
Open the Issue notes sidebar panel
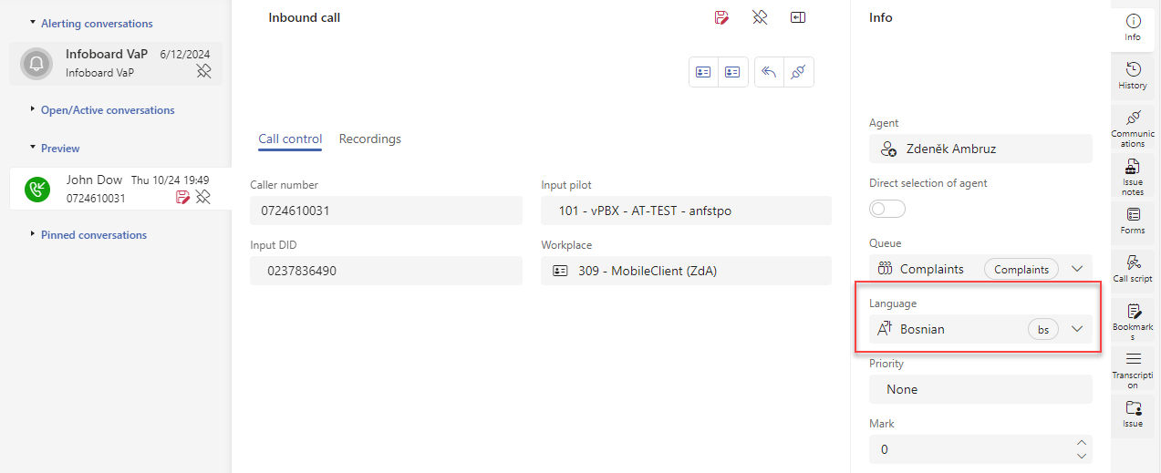pos(1133,178)
